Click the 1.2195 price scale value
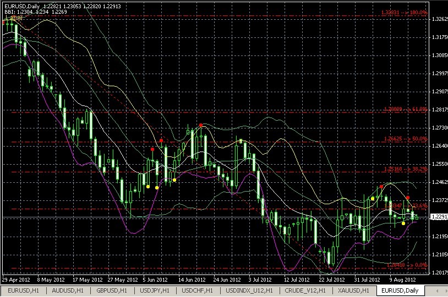 [439, 236]
